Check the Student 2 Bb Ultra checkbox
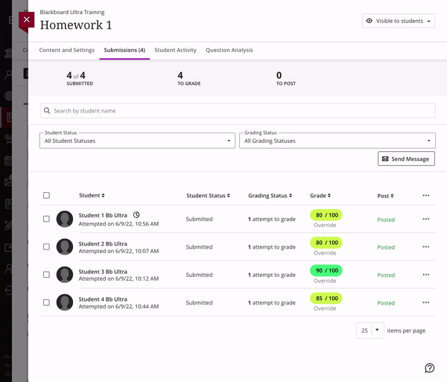The width and height of the screenshot is (447, 382). click(46, 246)
